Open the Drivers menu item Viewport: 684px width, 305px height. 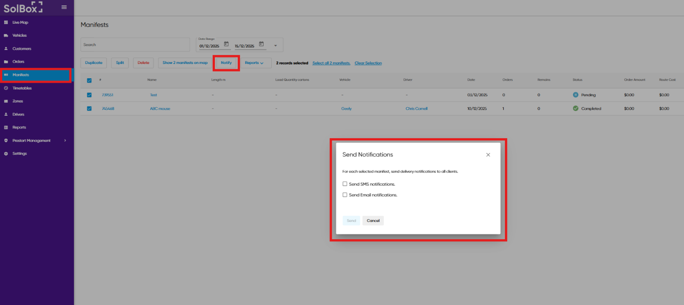18,114
